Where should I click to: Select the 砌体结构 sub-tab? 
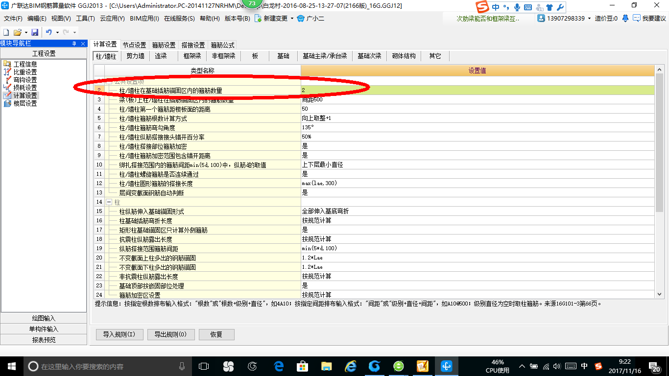point(404,56)
